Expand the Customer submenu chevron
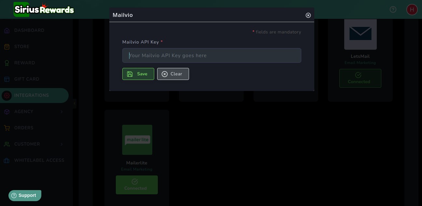Image resolution: width=422 pixels, height=206 pixels. [x=61, y=144]
